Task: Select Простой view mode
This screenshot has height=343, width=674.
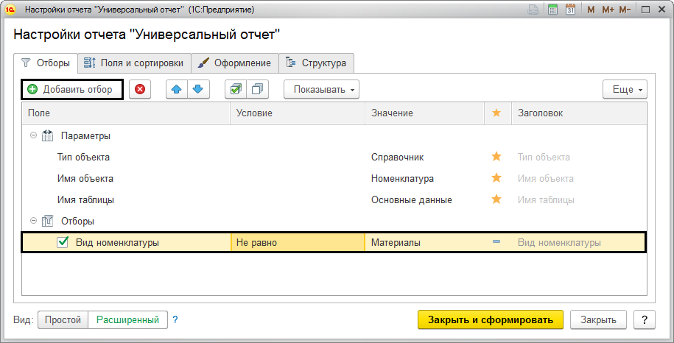Action: pos(63,319)
